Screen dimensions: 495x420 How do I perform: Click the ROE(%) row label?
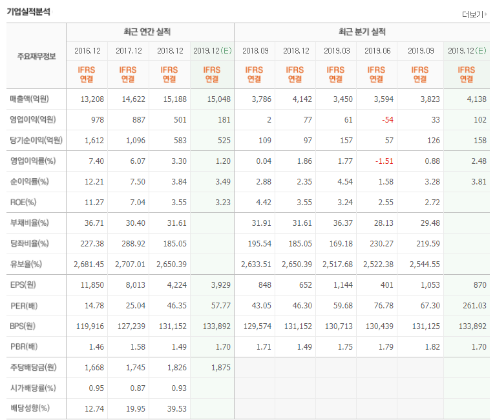click(x=23, y=203)
